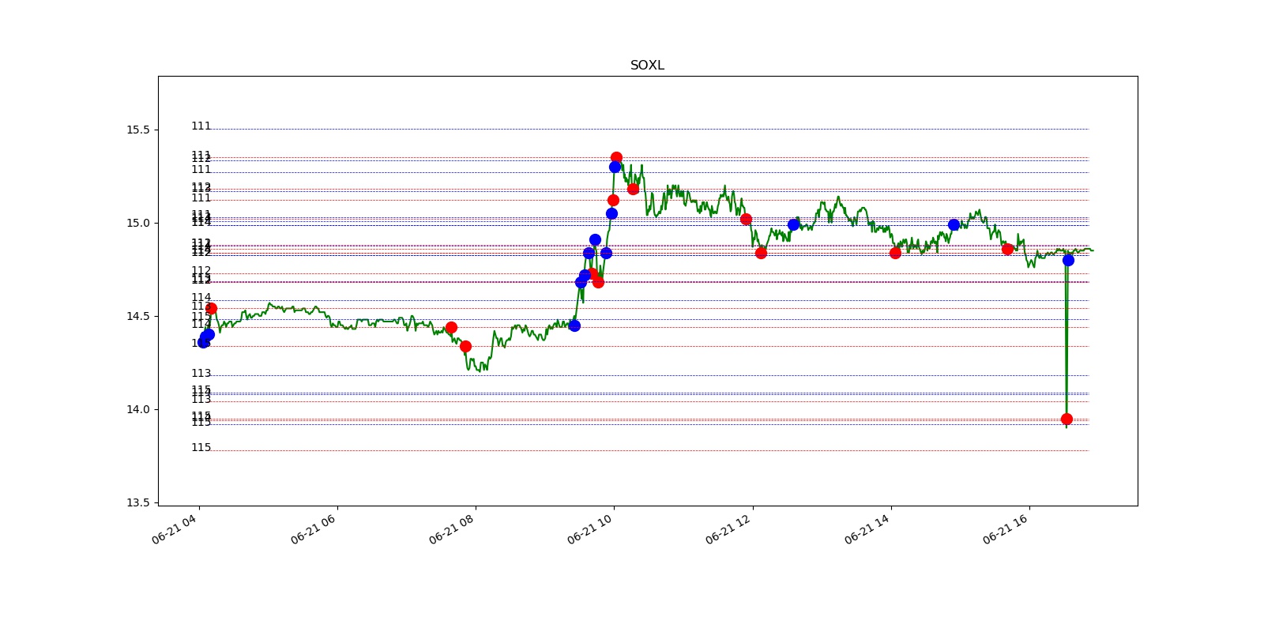The width and height of the screenshot is (1264, 632).
Task: Select the blue marker near 15.0 after 12:30
Action: 793,225
